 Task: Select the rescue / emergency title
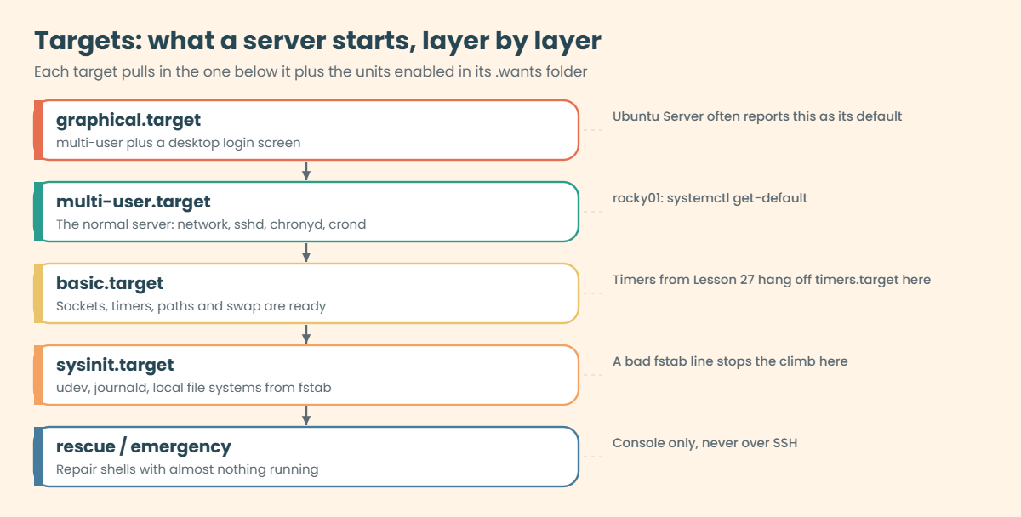(x=144, y=446)
